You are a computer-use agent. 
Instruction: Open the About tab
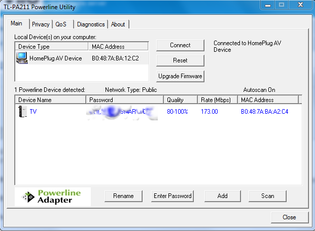tap(118, 24)
